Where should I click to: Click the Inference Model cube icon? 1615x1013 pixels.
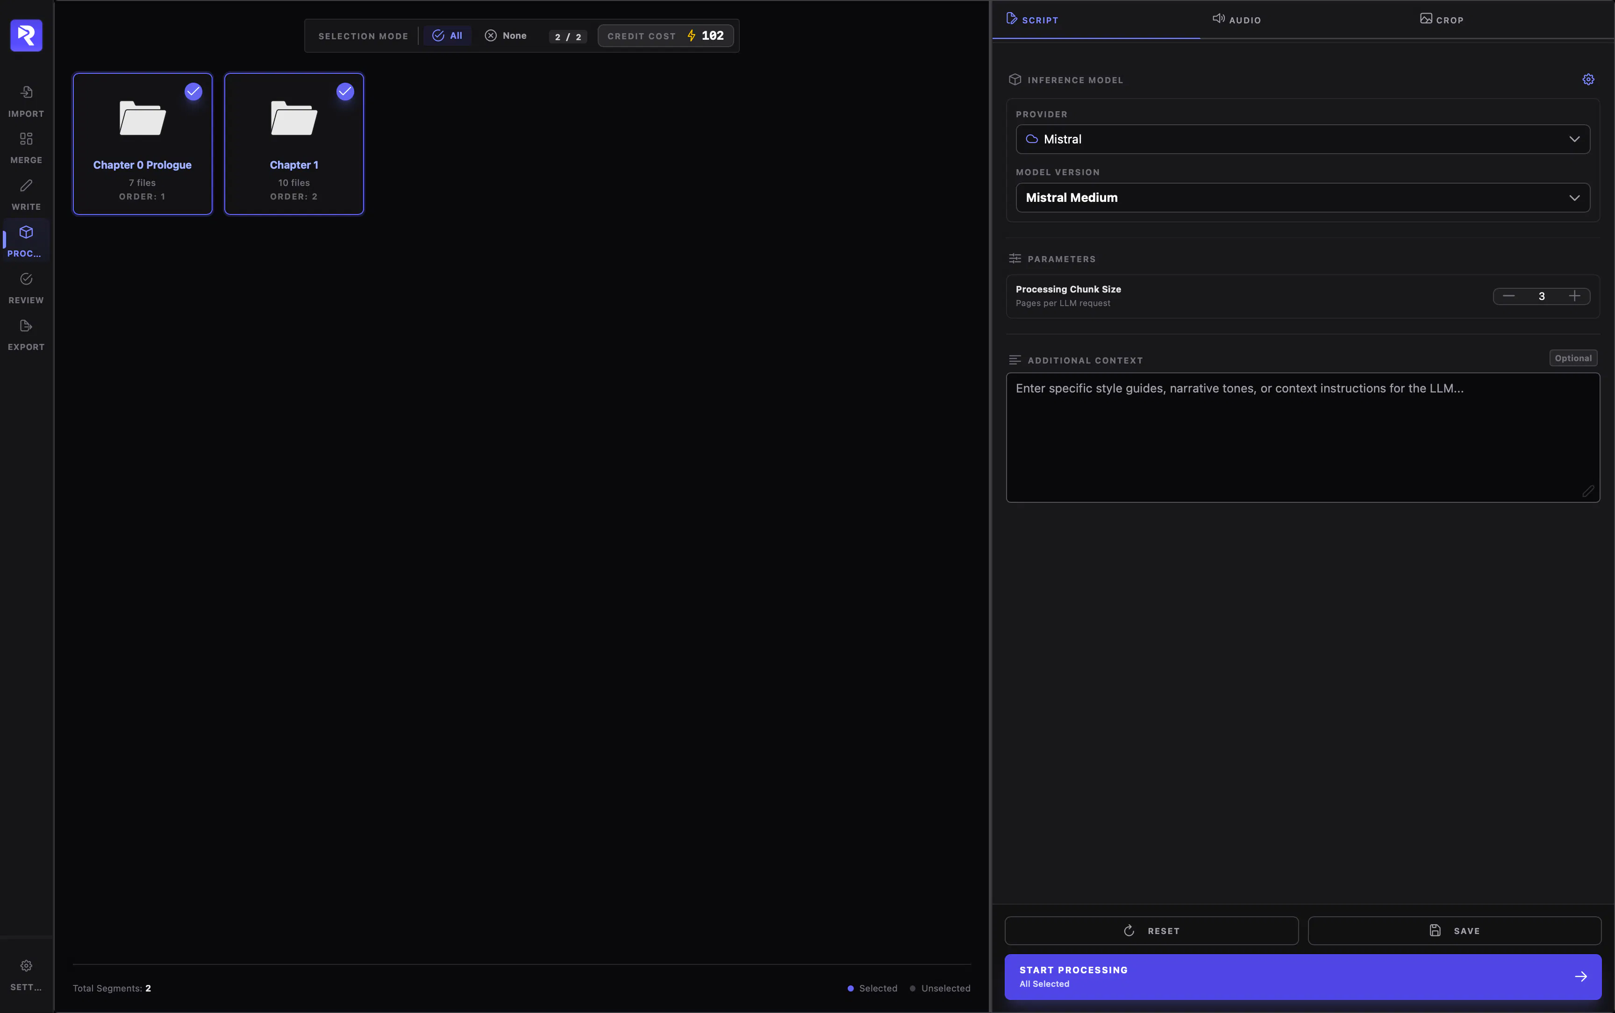(x=1015, y=80)
